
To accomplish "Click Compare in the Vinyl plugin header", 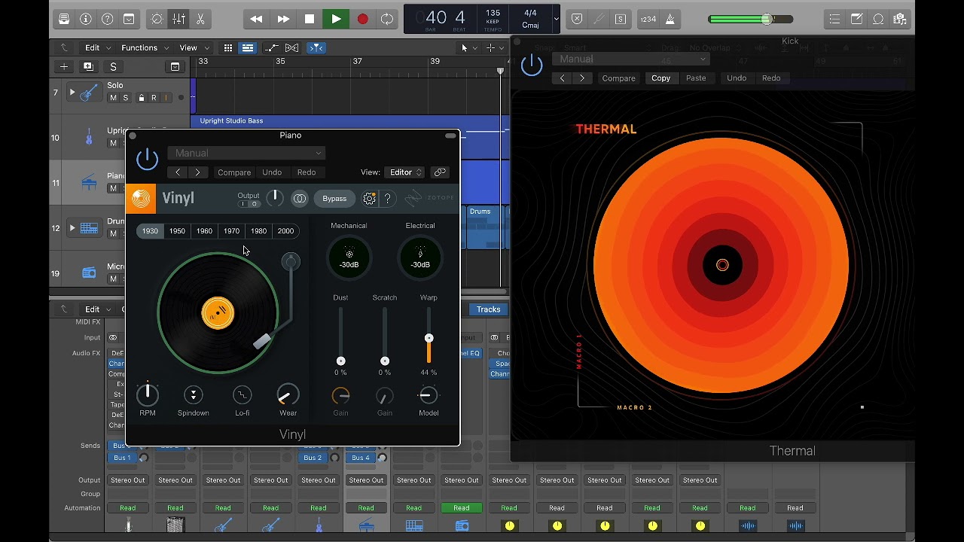I will click(x=234, y=172).
